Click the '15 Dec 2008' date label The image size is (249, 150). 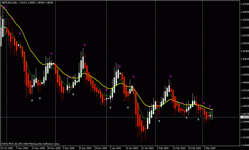pos(85,148)
